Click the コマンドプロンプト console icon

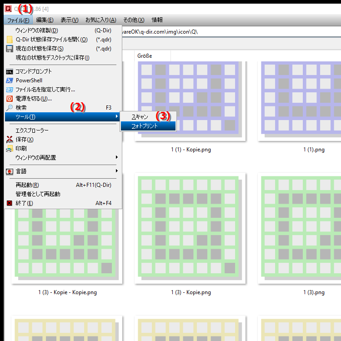(10, 71)
